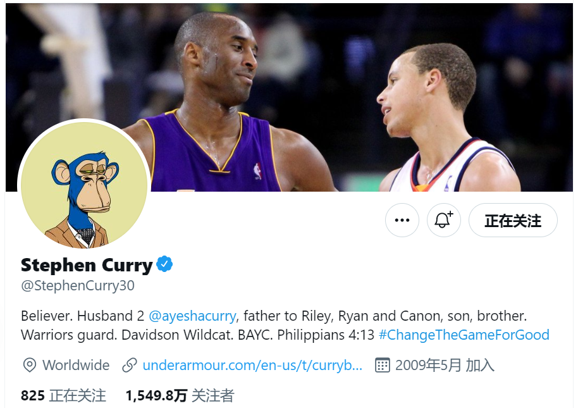
Task: Open the @ayeshacurry mention link
Action: click(192, 316)
